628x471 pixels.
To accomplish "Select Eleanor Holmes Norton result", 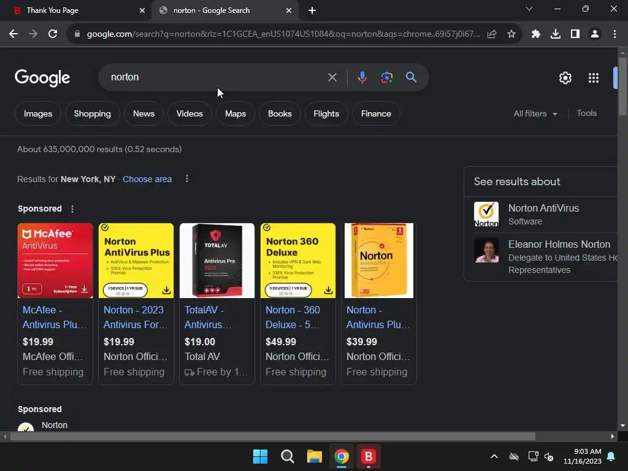I will pos(541,256).
